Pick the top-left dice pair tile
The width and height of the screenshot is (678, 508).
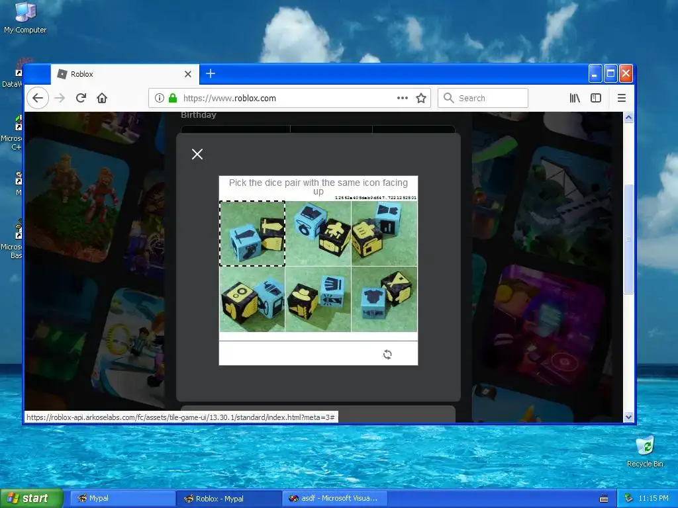tap(252, 233)
